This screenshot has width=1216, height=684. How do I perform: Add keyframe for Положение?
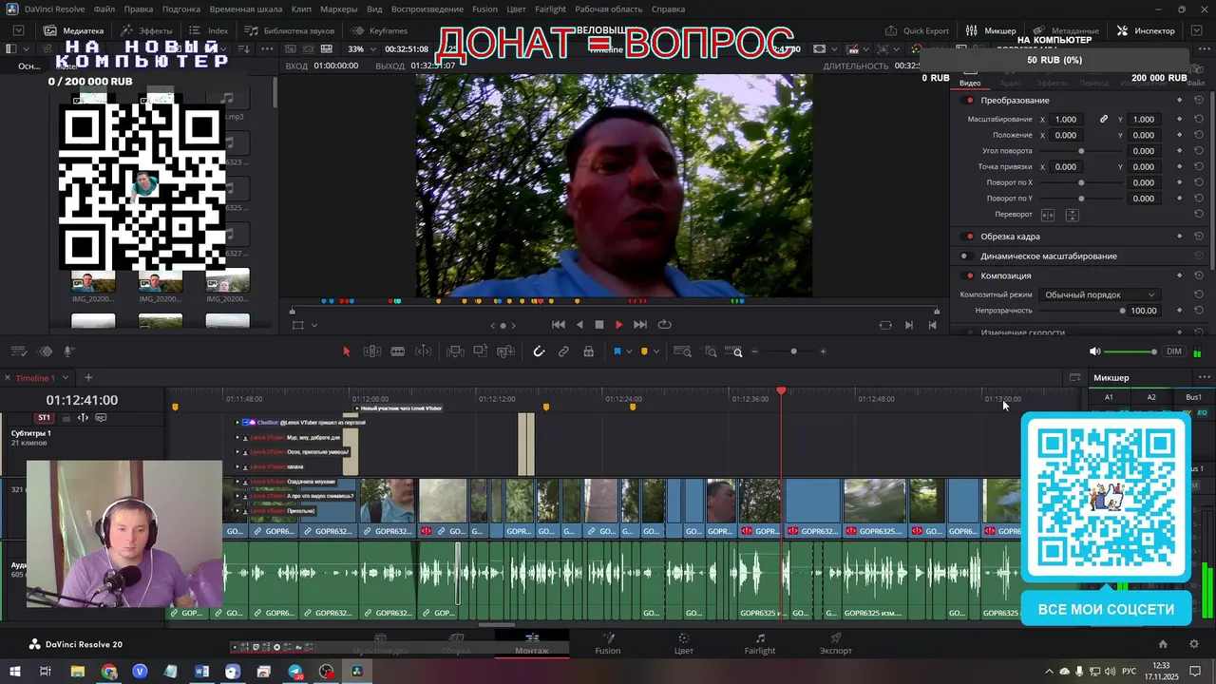[1179, 135]
